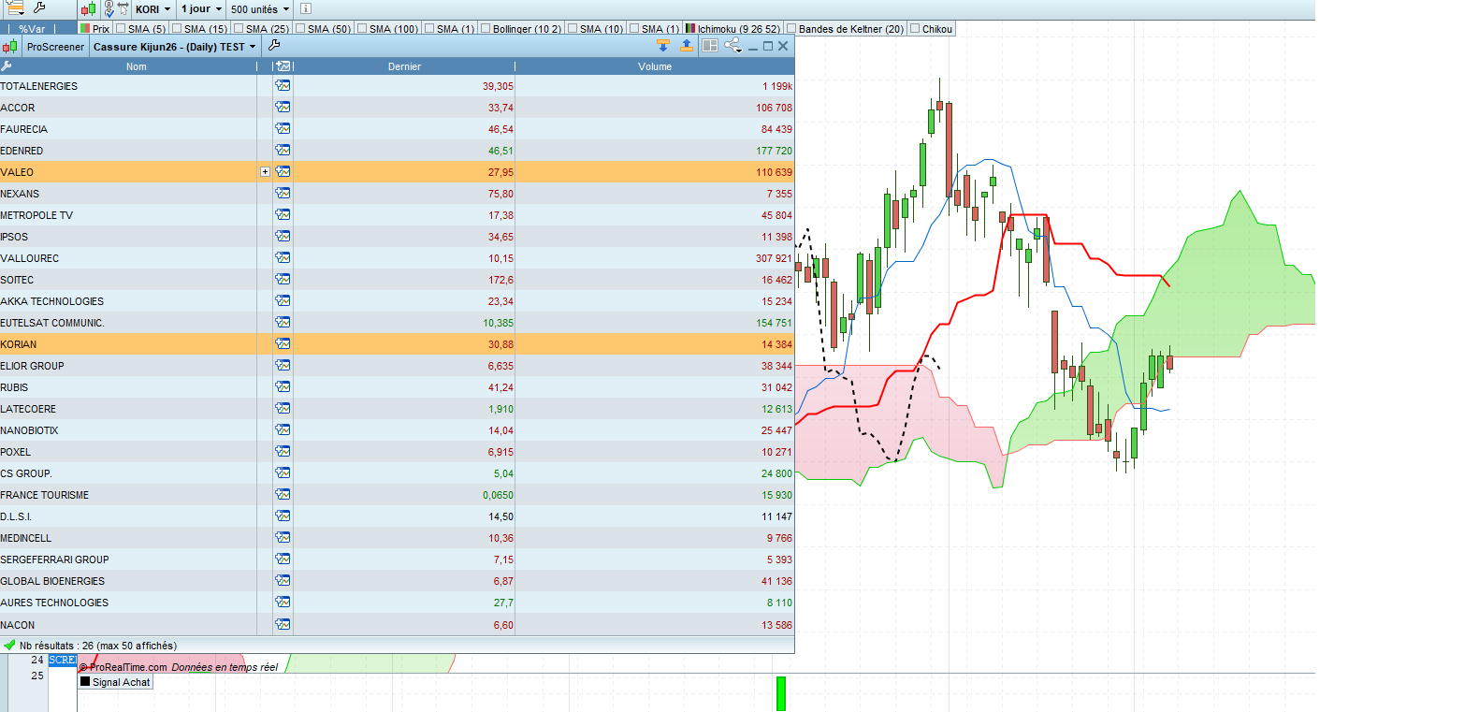The width and height of the screenshot is (1479, 712).
Task: Click the candlestick chart style icon in top toolbar
Action: 88,9
